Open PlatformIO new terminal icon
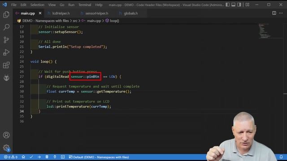The image size is (287, 161). [63, 157]
